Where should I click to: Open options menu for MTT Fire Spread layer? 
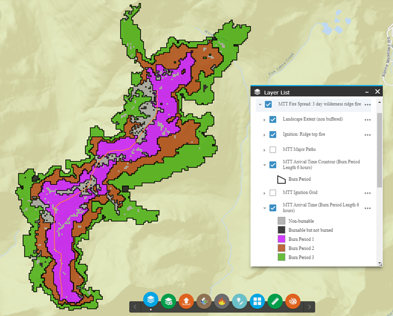click(368, 104)
